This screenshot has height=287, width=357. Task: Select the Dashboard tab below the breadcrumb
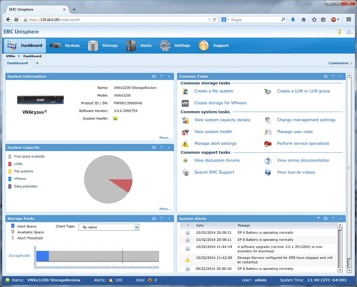(18, 63)
